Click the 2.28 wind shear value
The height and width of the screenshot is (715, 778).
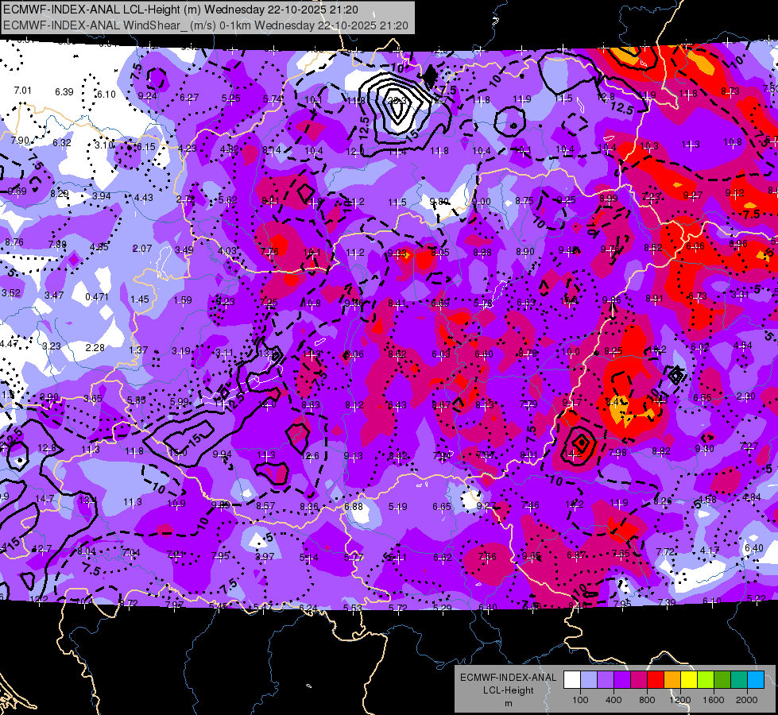tap(95, 348)
